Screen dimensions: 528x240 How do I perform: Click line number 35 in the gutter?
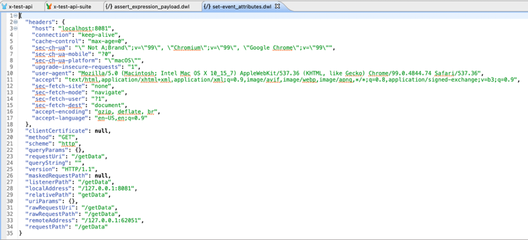10,233
